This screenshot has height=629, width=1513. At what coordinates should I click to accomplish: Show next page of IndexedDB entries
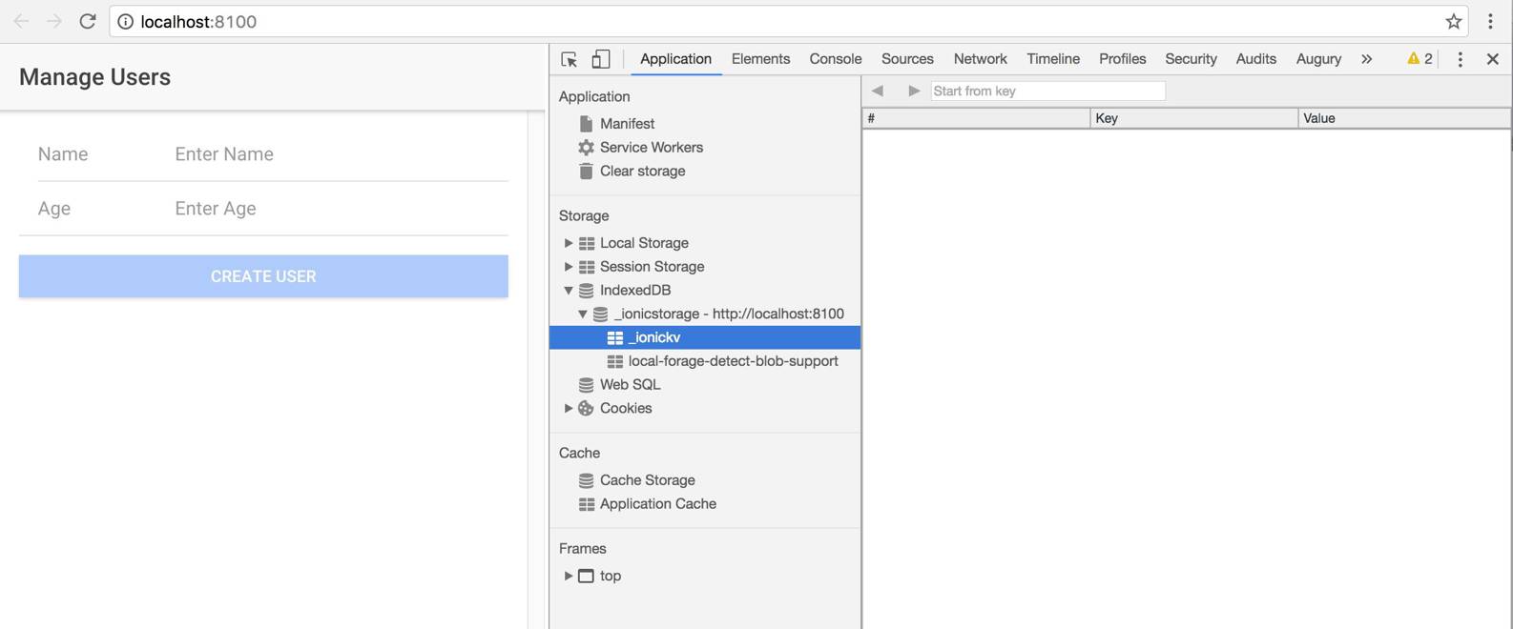click(914, 91)
